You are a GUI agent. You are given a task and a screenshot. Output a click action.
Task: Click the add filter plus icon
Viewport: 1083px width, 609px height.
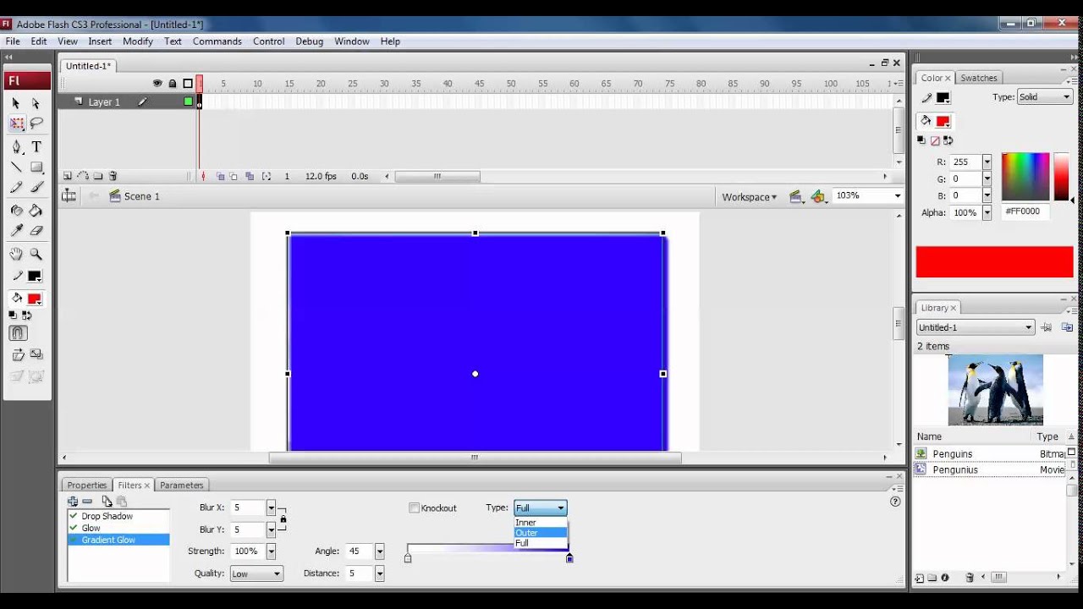[73, 502]
